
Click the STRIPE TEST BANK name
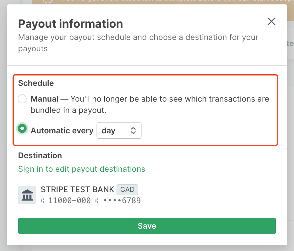(77, 189)
